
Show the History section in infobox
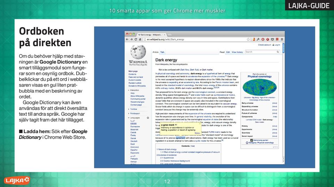click(275, 126)
